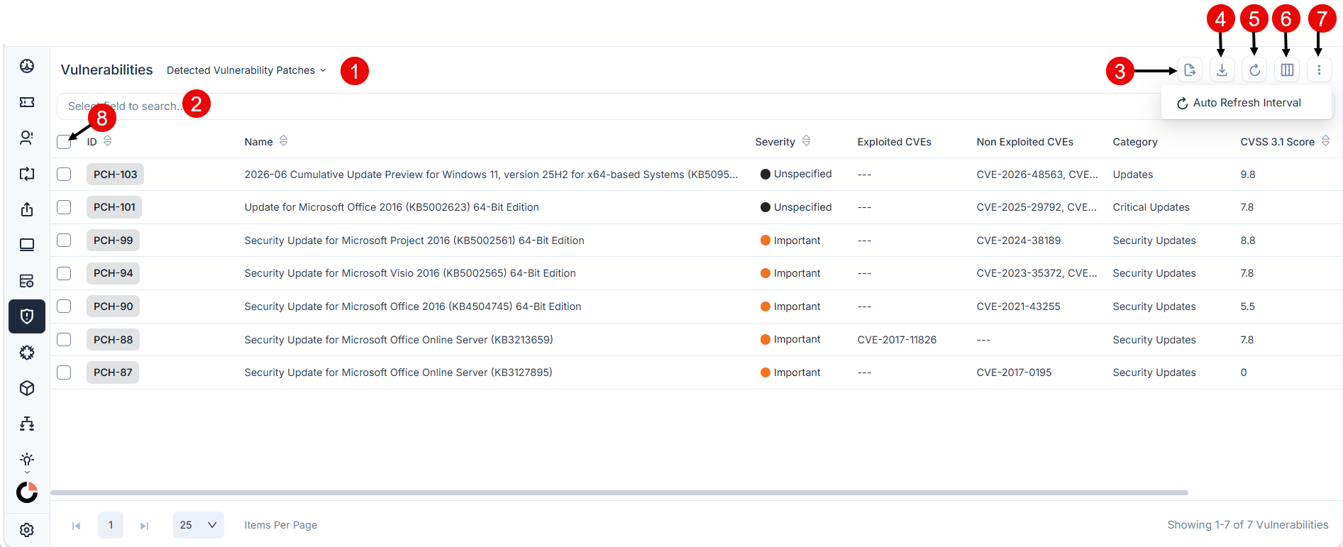Click Office Online Server (KB3127895) name
1343x547 pixels.
coord(398,372)
